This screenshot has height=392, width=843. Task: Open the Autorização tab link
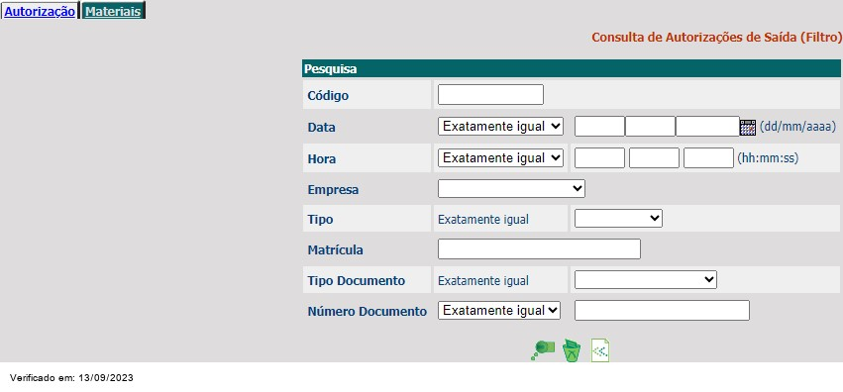point(40,11)
